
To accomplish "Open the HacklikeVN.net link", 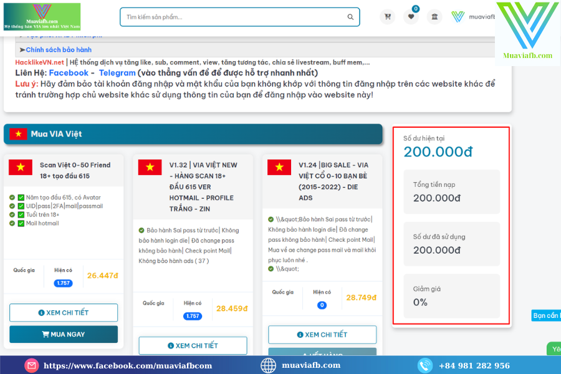I will click(x=39, y=62).
